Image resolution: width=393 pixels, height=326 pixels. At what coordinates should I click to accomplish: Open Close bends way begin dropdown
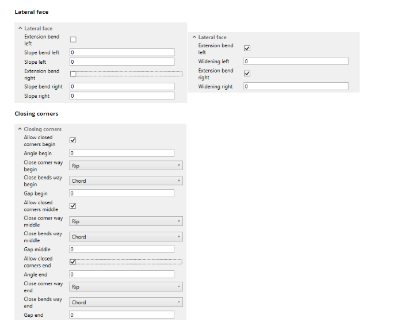point(126,181)
